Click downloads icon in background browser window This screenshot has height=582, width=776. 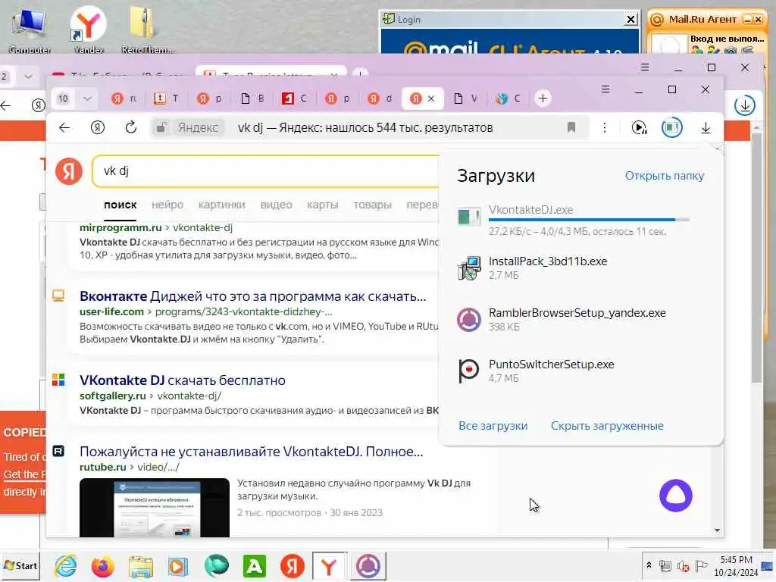[x=744, y=105]
